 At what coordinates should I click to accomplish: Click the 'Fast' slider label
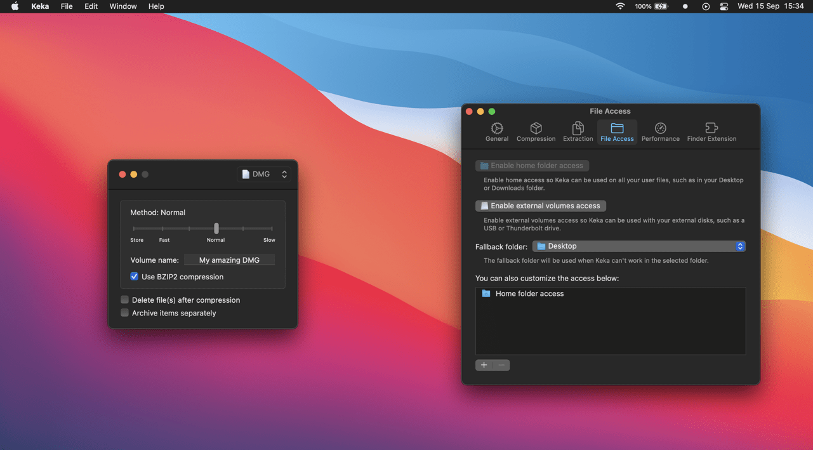pos(164,240)
